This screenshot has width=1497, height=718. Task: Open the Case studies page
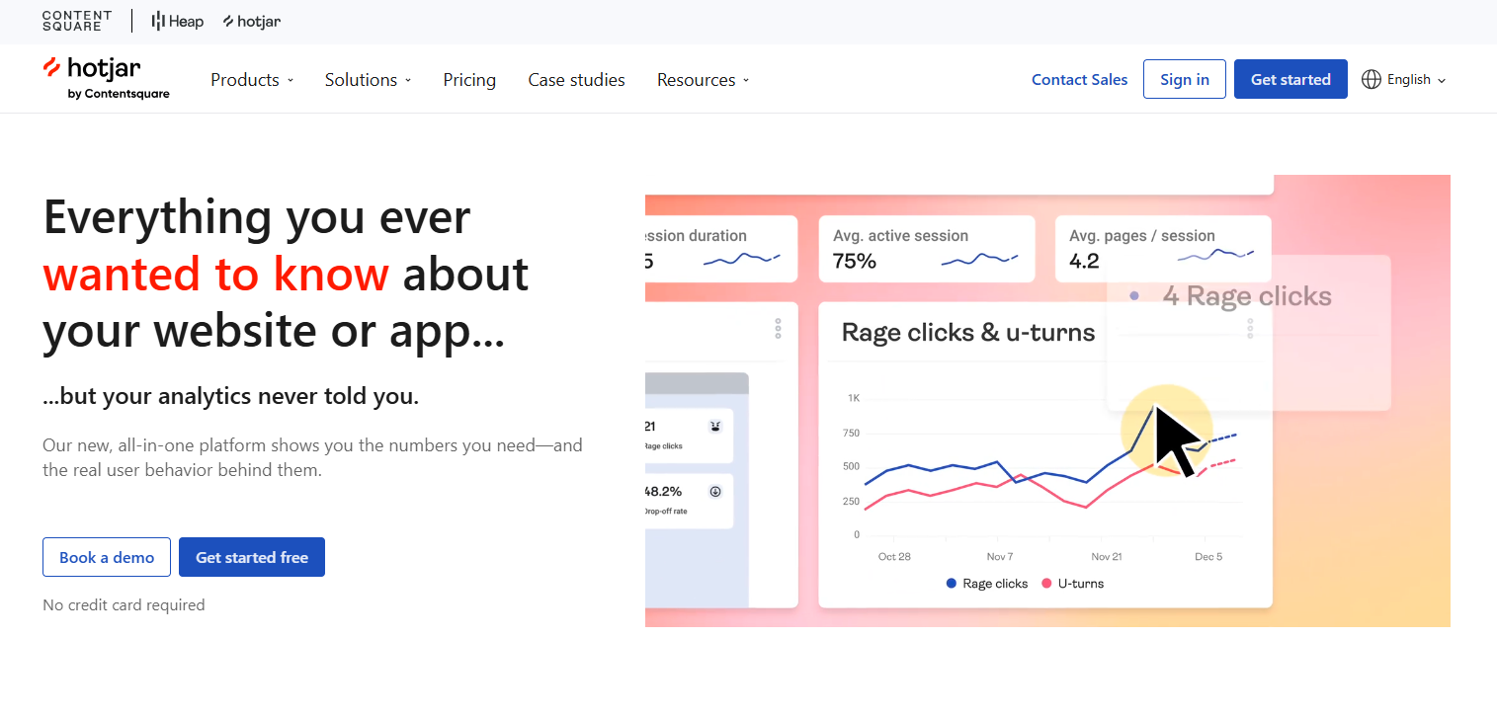click(576, 80)
